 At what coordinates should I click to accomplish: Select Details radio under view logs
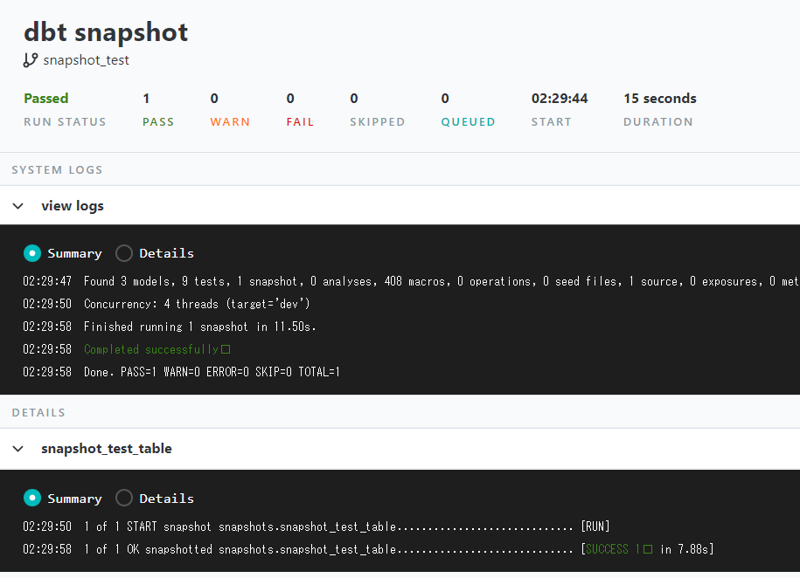click(124, 253)
